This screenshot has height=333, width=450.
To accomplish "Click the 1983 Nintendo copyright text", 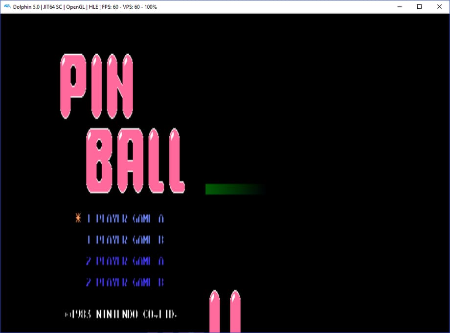I will pyautogui.click(x=121, y=314).
